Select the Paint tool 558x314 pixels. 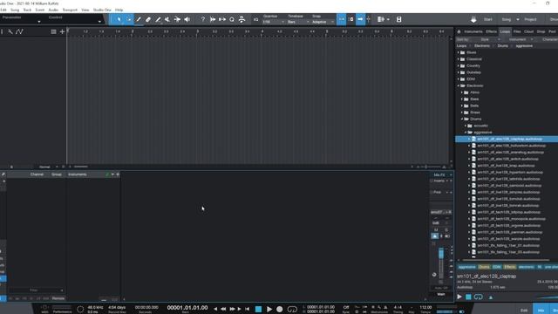tap(158, 19)
